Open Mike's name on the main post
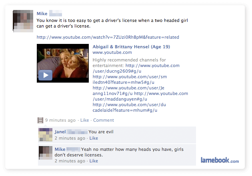 coord(42,14)
